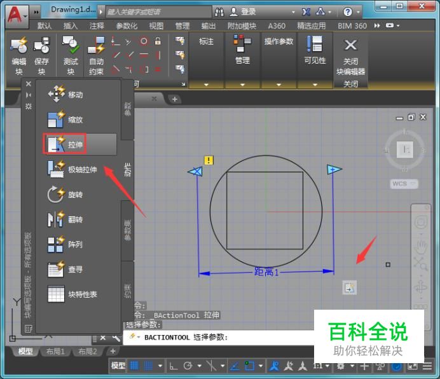Expand hidden ribbon tabs double arrow

coord(377,26)
